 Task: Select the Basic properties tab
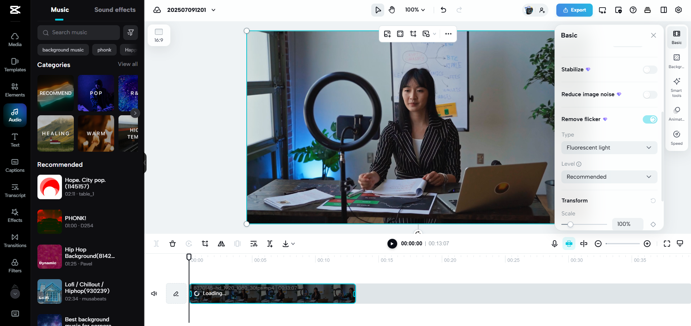[677, 37]
